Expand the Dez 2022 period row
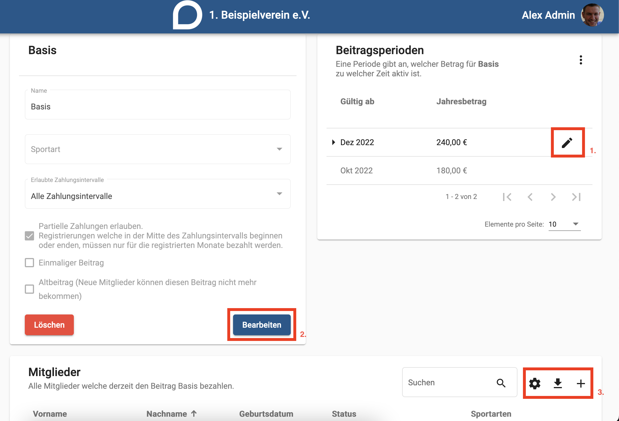619x421 pixels. tap(333, 142)
